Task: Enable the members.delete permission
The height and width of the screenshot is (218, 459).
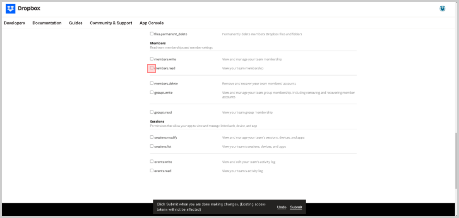Action: (x=152, y=83)
